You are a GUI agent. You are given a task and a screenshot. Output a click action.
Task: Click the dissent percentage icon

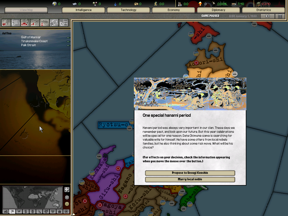pyautogui.click(x=214, y=4)
